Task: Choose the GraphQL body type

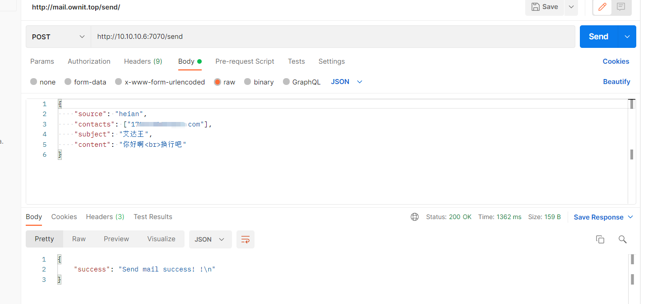Action: [301, 82]
